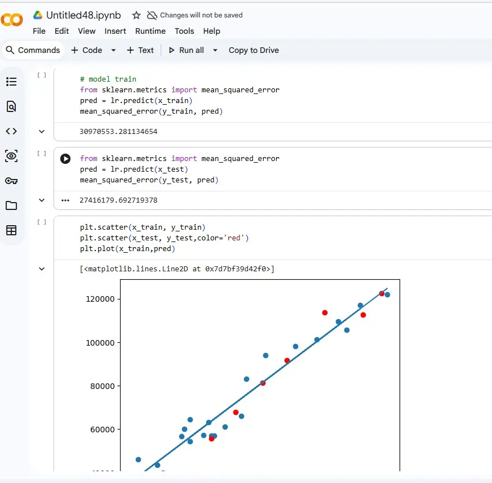Open the data table panel icon
Screen dimensions: 492x483
(12, 230)
